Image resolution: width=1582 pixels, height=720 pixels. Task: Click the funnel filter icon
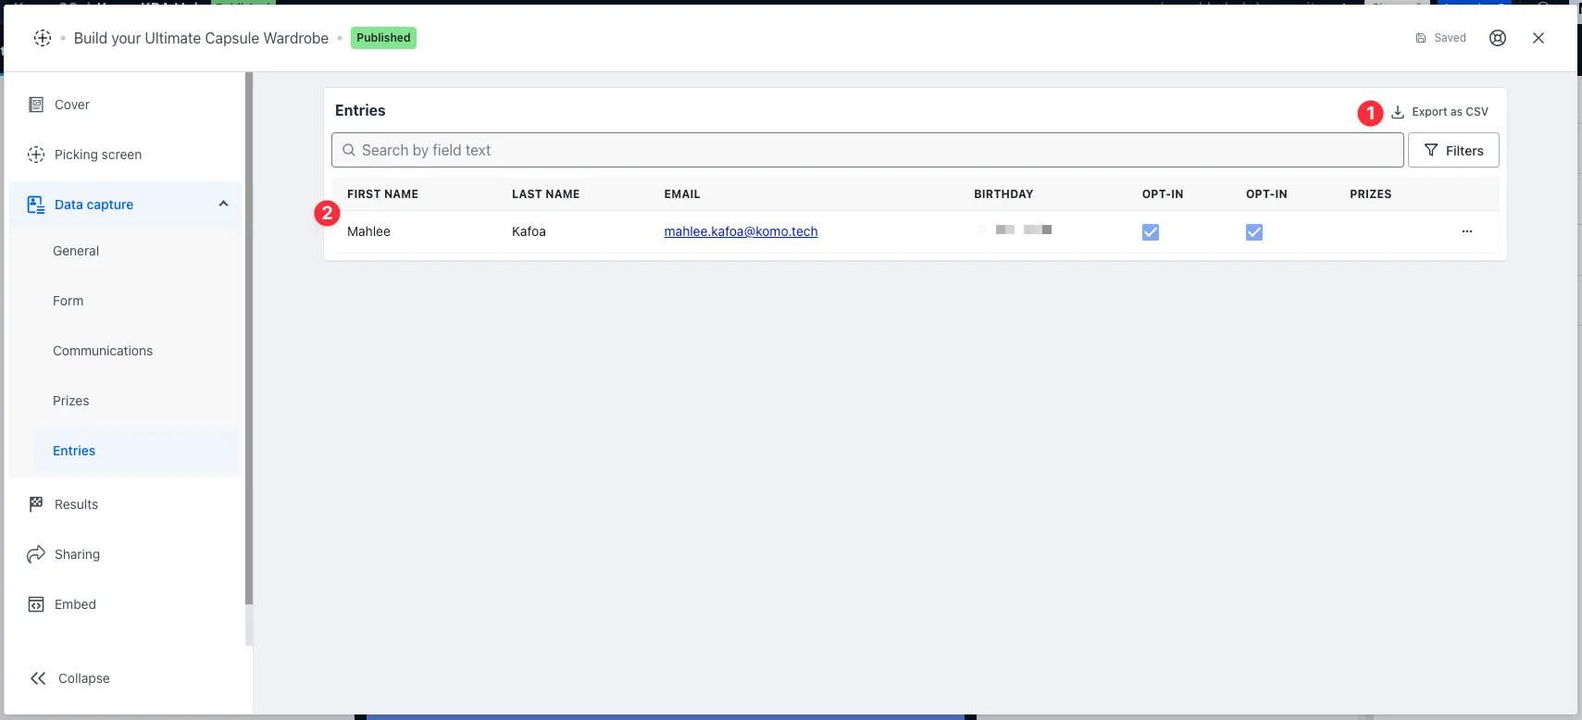1431,150
